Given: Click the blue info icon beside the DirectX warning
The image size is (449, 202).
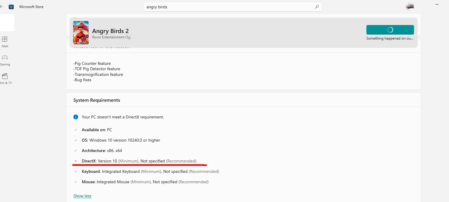Looking at the screenshot, I should [76, 117].
